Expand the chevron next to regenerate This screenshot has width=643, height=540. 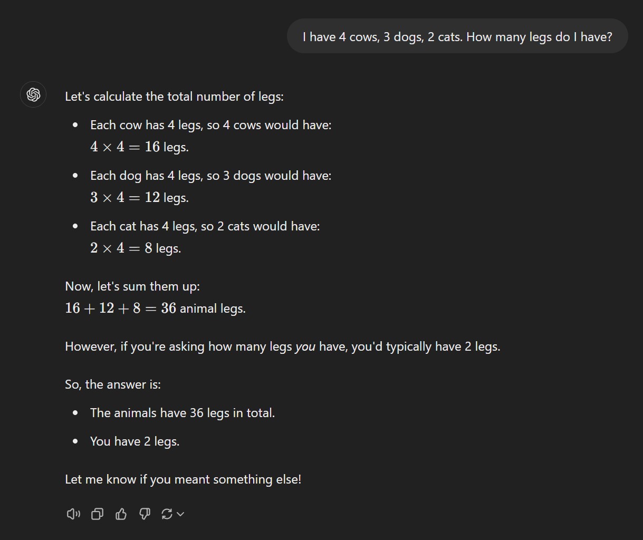pos(180,514)
